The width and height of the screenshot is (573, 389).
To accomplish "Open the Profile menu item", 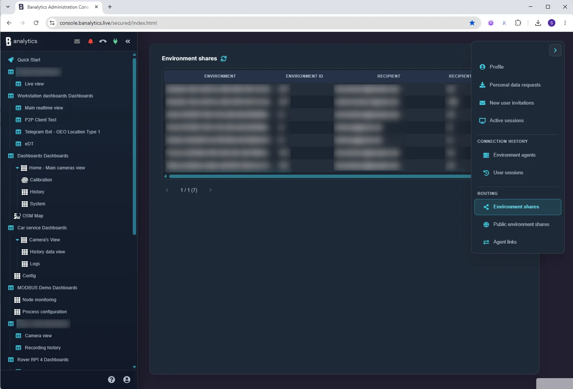I will point(517,67).
